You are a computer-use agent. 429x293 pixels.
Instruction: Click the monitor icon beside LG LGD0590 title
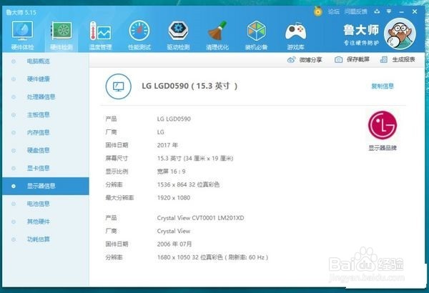tap(118, 86)
